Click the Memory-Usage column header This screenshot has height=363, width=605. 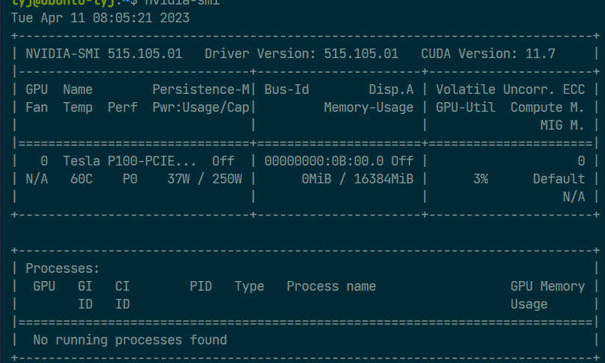[369, 107]
